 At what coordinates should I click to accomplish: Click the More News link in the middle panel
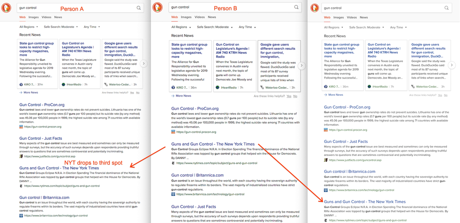(x=184, y=96)
